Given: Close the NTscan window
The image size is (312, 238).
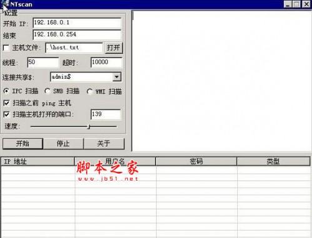Looking at the screenshot, I should (306, 4).
